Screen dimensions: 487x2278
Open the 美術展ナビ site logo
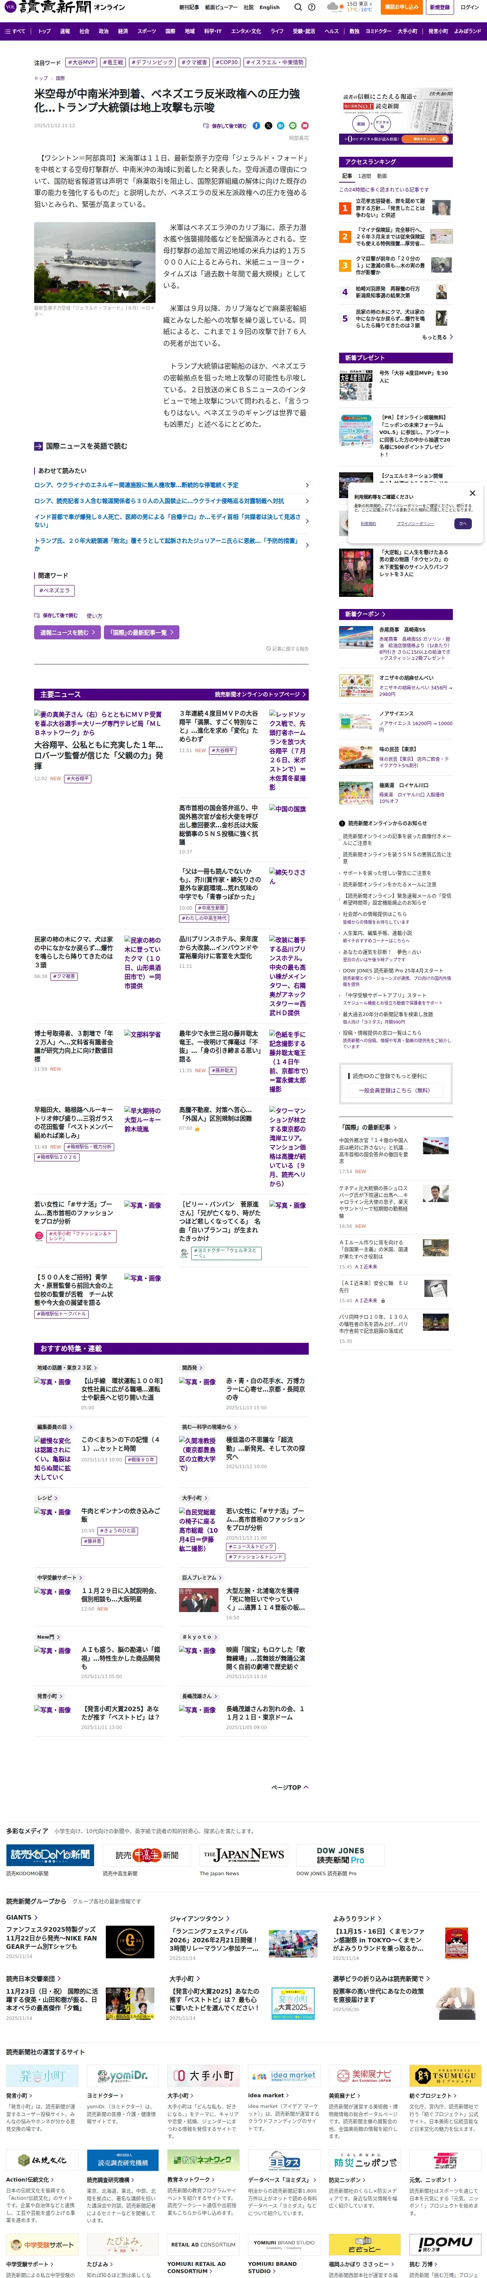tap(364, 2076)
